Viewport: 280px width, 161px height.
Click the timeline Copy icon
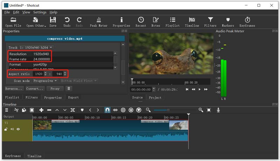24,110
